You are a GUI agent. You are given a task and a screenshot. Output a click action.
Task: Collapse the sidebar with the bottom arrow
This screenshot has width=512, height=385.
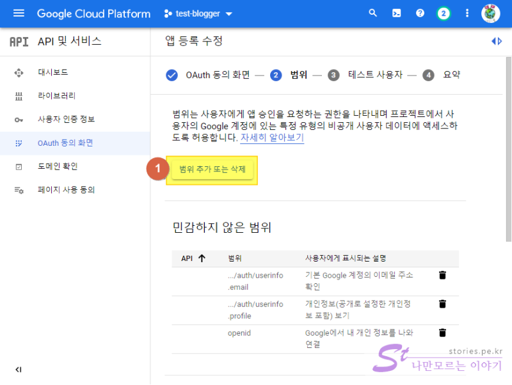pyautogui.click(x=19, y=370)
